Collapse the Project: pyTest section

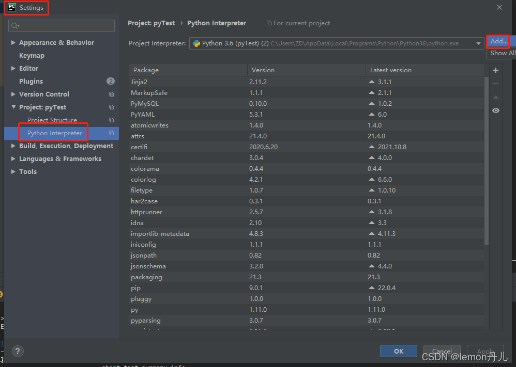coord(13,107)
